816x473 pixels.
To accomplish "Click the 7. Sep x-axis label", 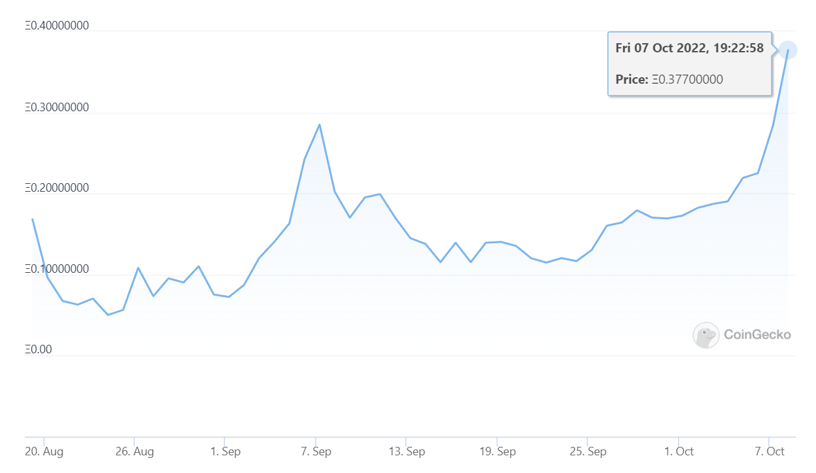I will click(316, 451).
